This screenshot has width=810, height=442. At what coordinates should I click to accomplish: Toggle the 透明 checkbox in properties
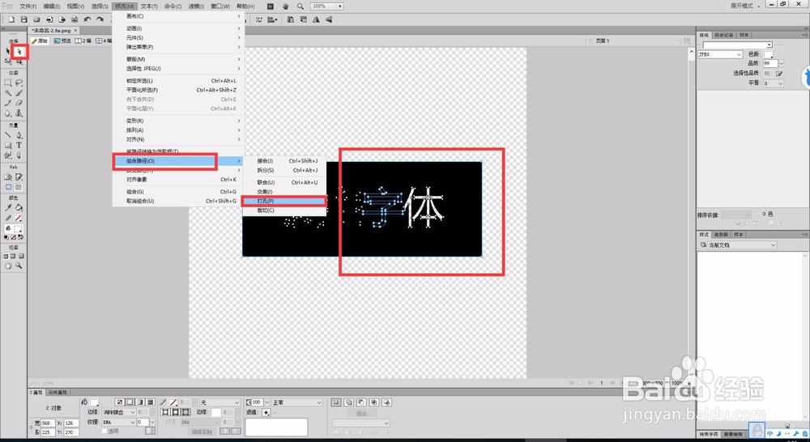point(104,431)
